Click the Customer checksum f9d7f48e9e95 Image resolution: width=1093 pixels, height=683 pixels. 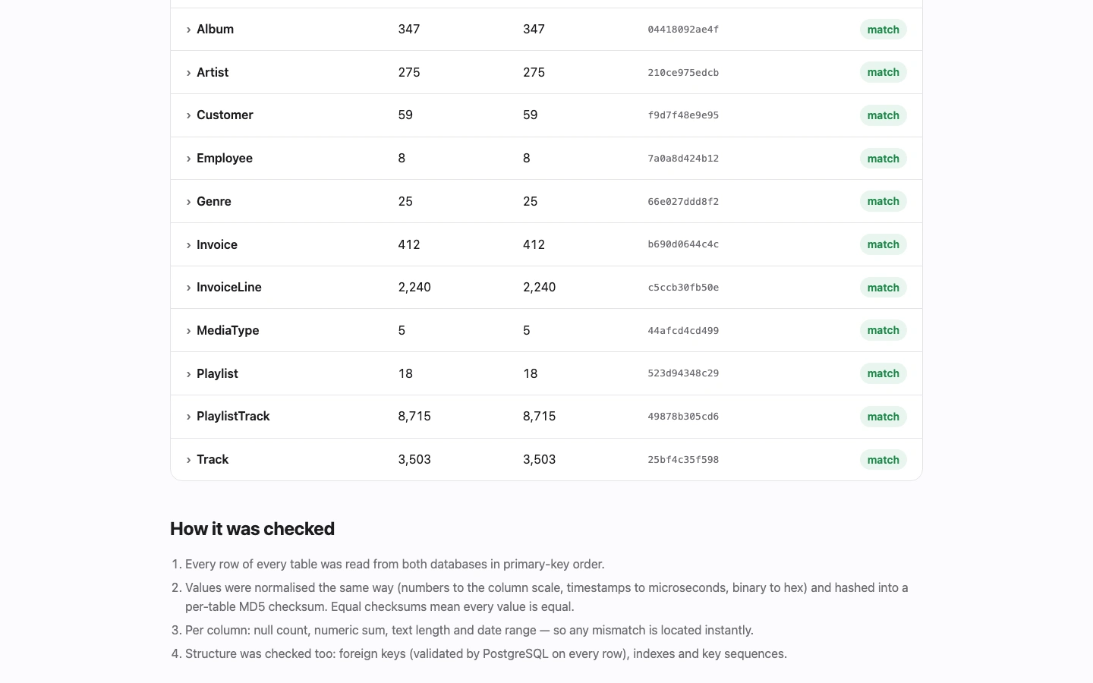click(683, 115)
